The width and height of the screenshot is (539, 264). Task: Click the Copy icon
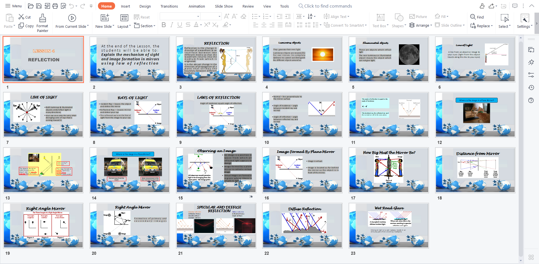point(21,26)
